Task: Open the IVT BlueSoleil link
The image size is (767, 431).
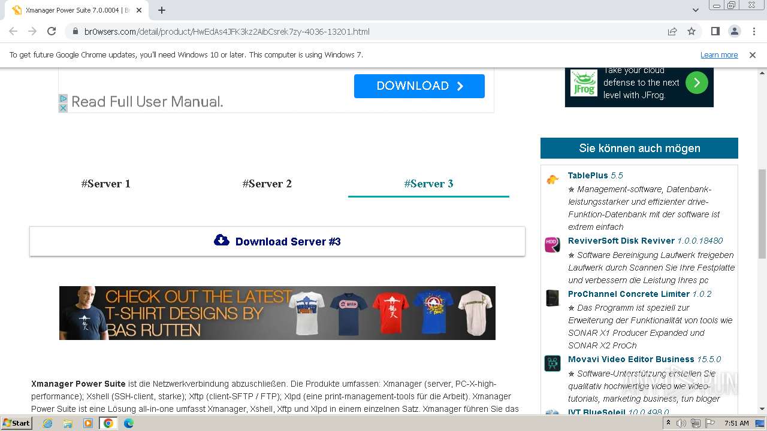Action: pos(618,412)
